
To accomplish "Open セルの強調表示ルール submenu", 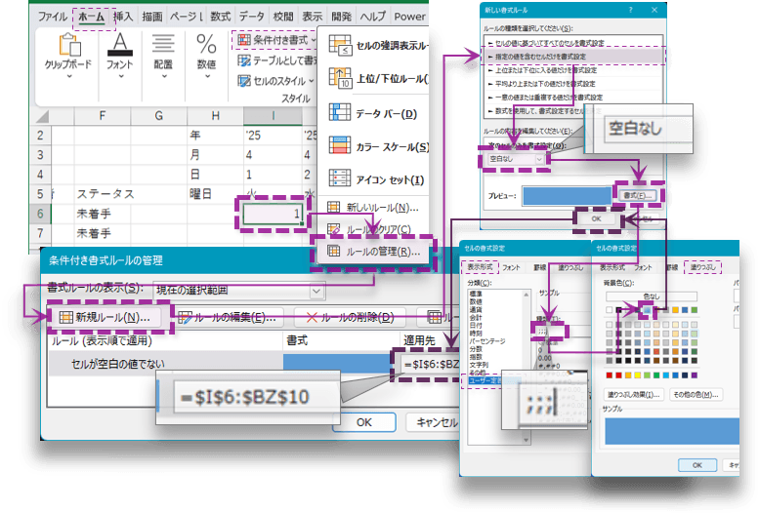I will pos(378,46).
